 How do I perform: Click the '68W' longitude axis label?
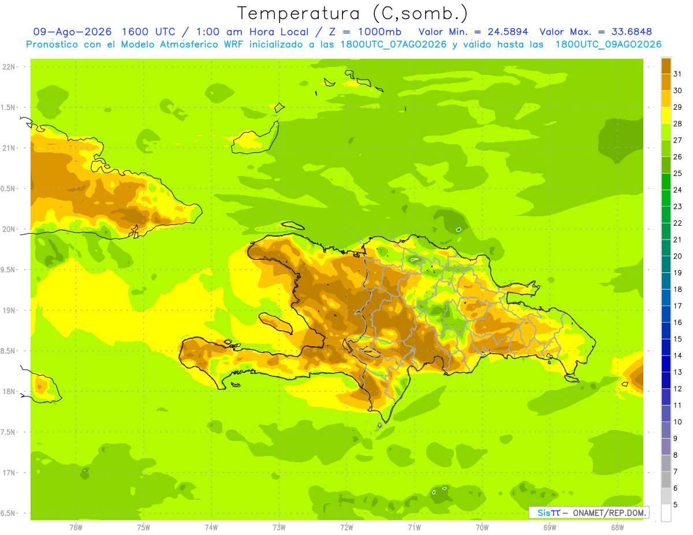pos(617,527)
